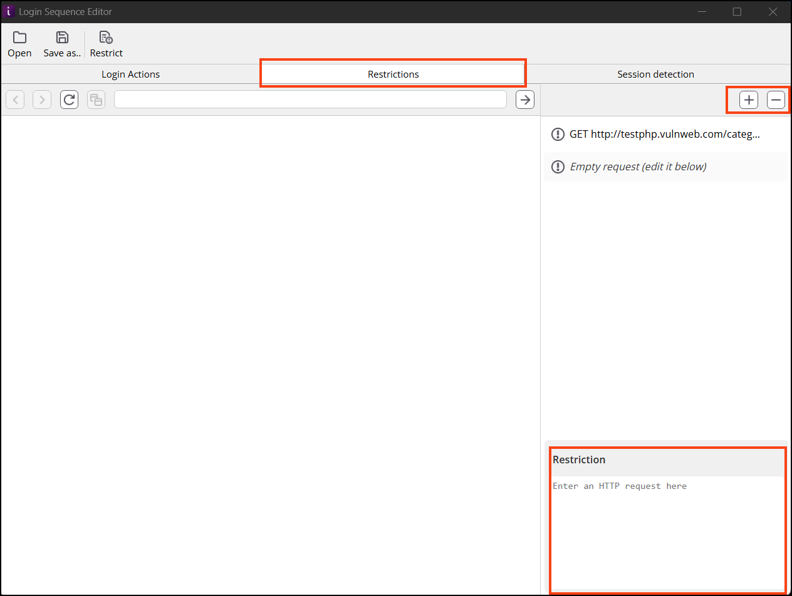Image resolution: width=792 pixels, height=596 pixels.
Task: Save the login sequence with Save as
Action: tap(61, 42)
